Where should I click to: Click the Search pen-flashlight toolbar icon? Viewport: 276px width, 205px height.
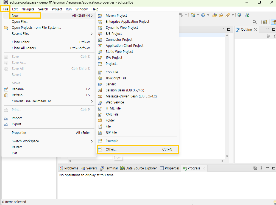(x=228, y=15)
